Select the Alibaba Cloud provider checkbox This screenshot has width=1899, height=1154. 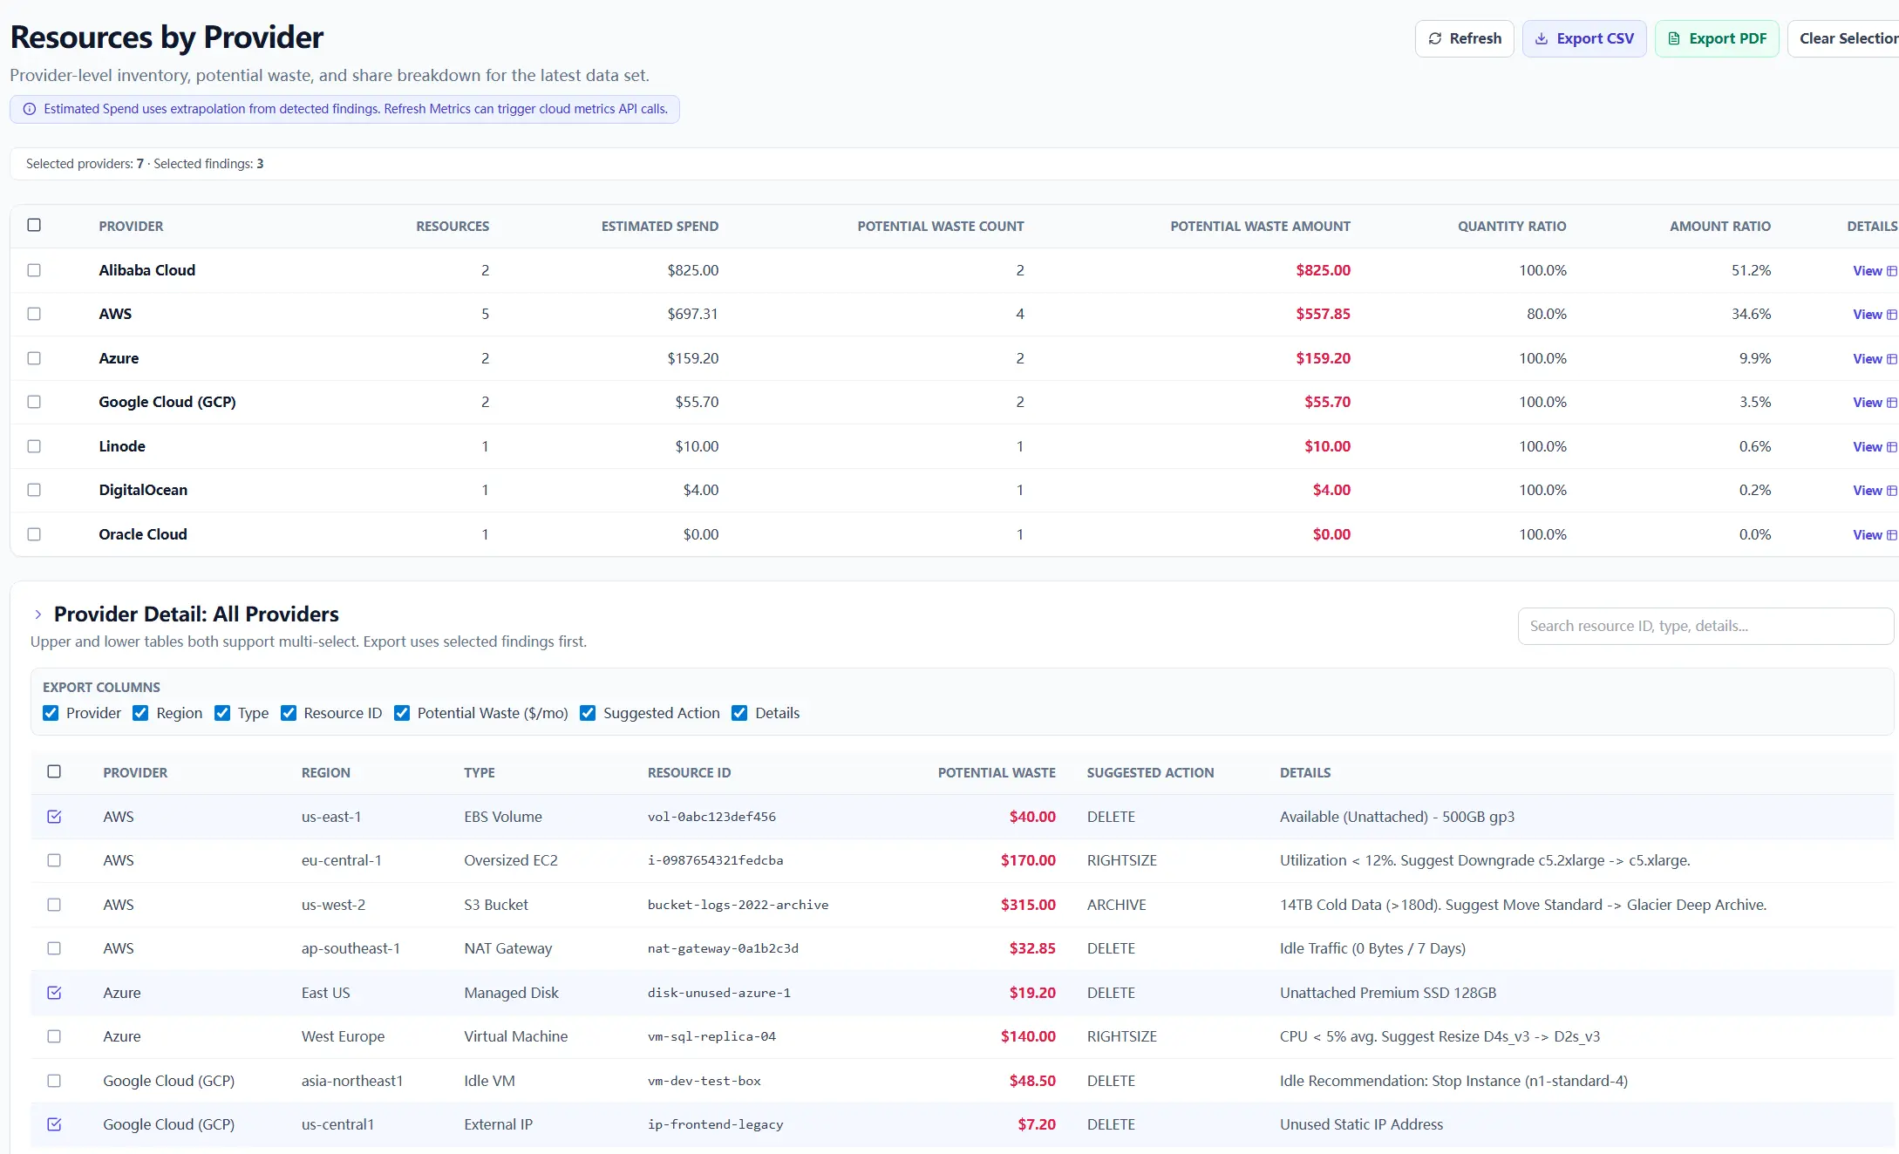[34, 270]
